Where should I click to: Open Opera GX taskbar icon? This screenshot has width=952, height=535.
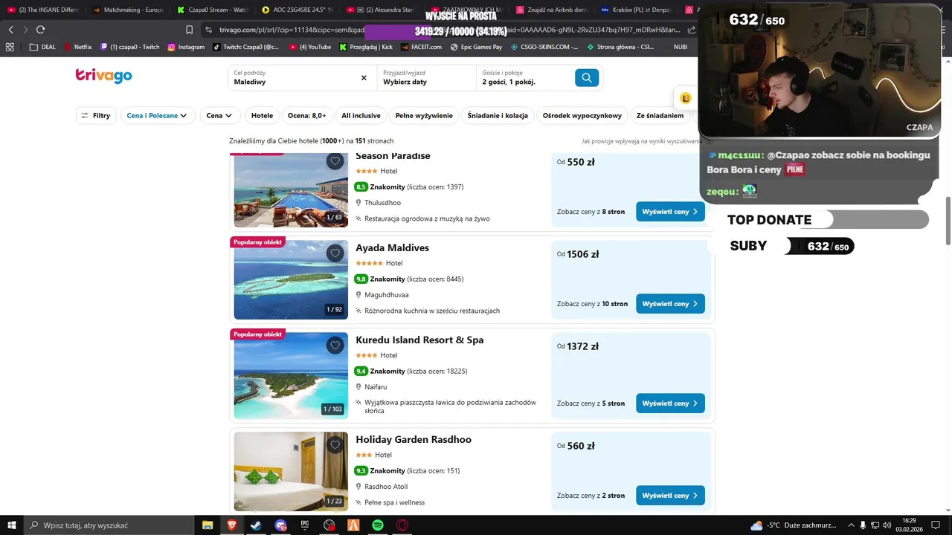(x=402, y=525)
